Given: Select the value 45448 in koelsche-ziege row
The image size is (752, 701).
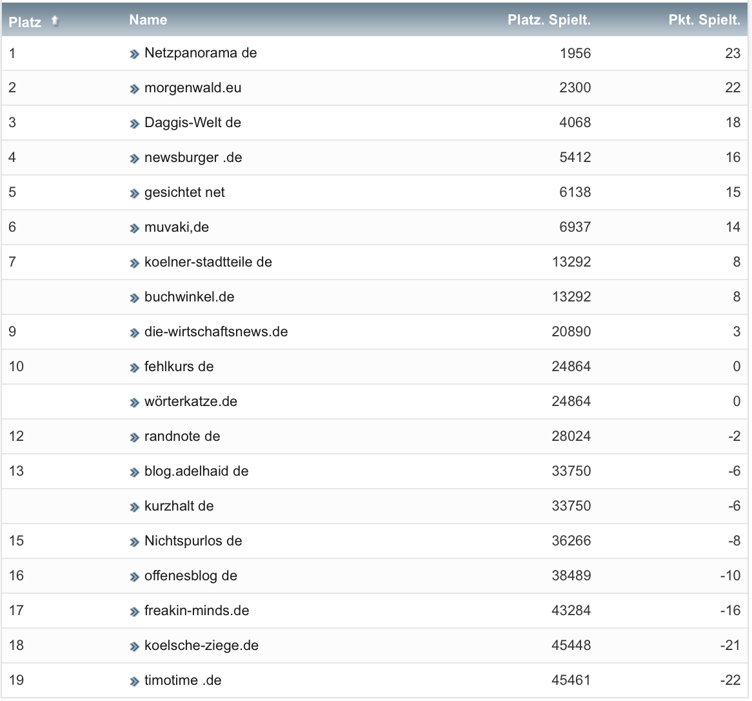Looking at the screenshot, I should (x=571, y=645).
